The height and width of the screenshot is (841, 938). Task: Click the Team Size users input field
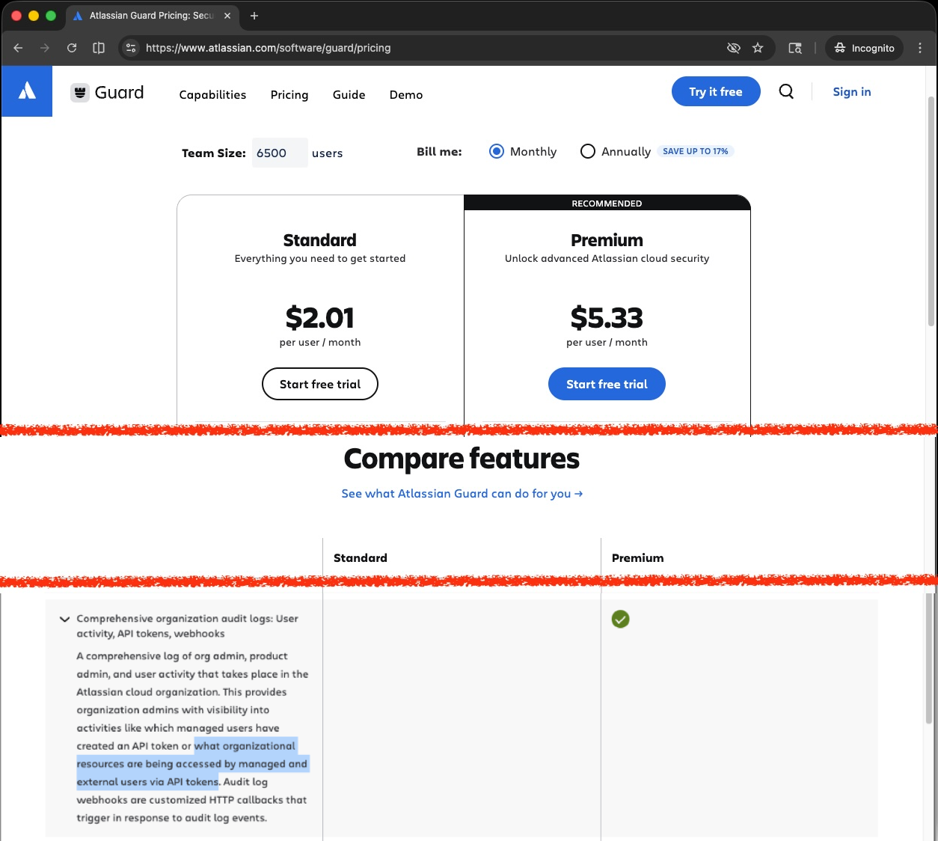click(x=280, y=153)
